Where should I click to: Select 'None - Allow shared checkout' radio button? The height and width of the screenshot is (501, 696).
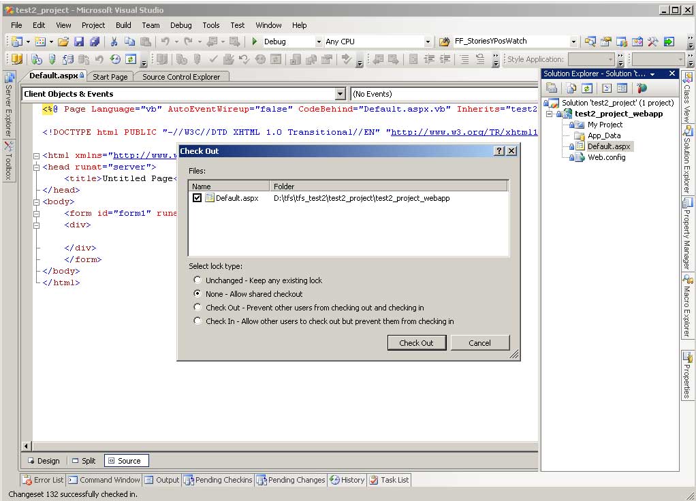click(197, 293)
